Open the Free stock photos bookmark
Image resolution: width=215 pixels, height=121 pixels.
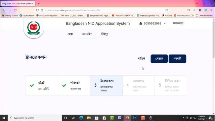148,15
